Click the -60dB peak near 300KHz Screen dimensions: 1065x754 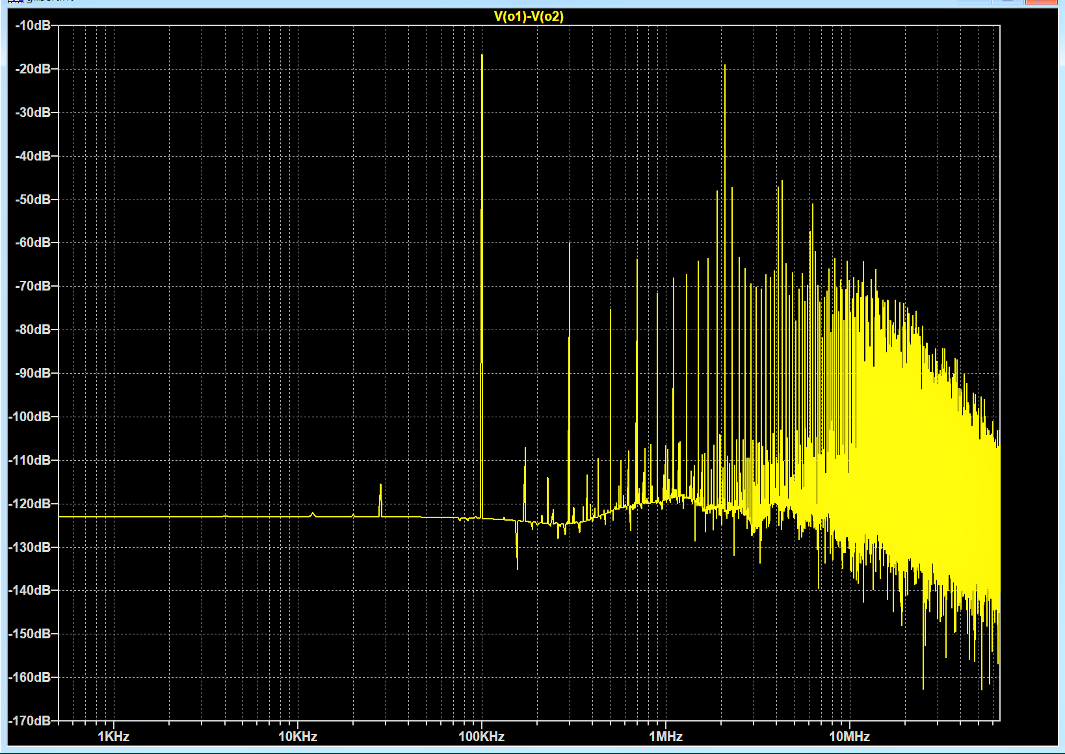pyautogui.click(x=569, y=244)
